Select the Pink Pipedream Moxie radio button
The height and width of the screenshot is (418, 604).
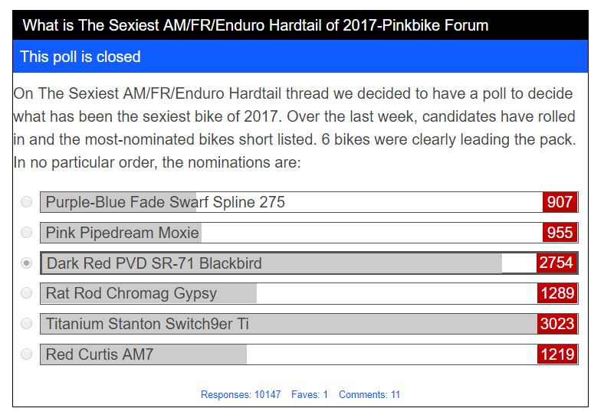[27, 233]
